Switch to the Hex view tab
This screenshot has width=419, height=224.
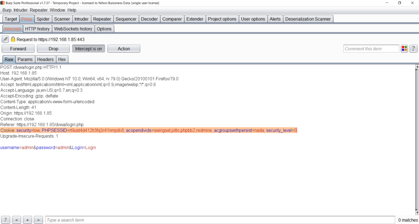pyautogui.click(x=62, y=60)
